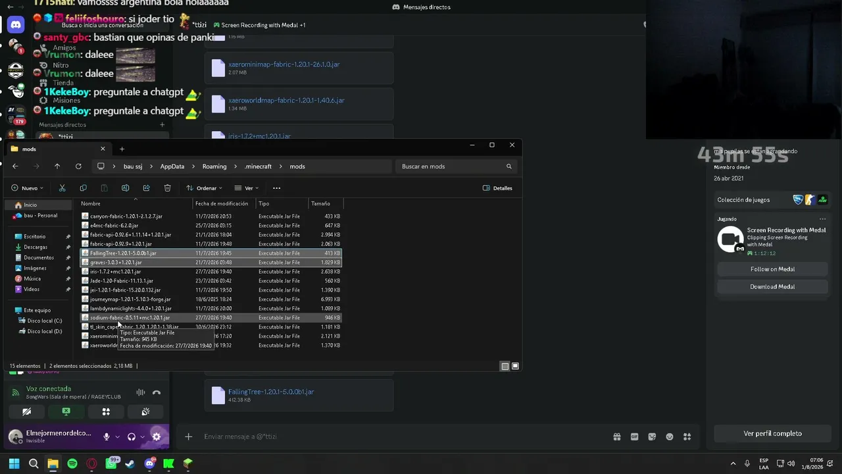
Task: Open Discord apps launcher in message bar
Action: pos(687,436)
